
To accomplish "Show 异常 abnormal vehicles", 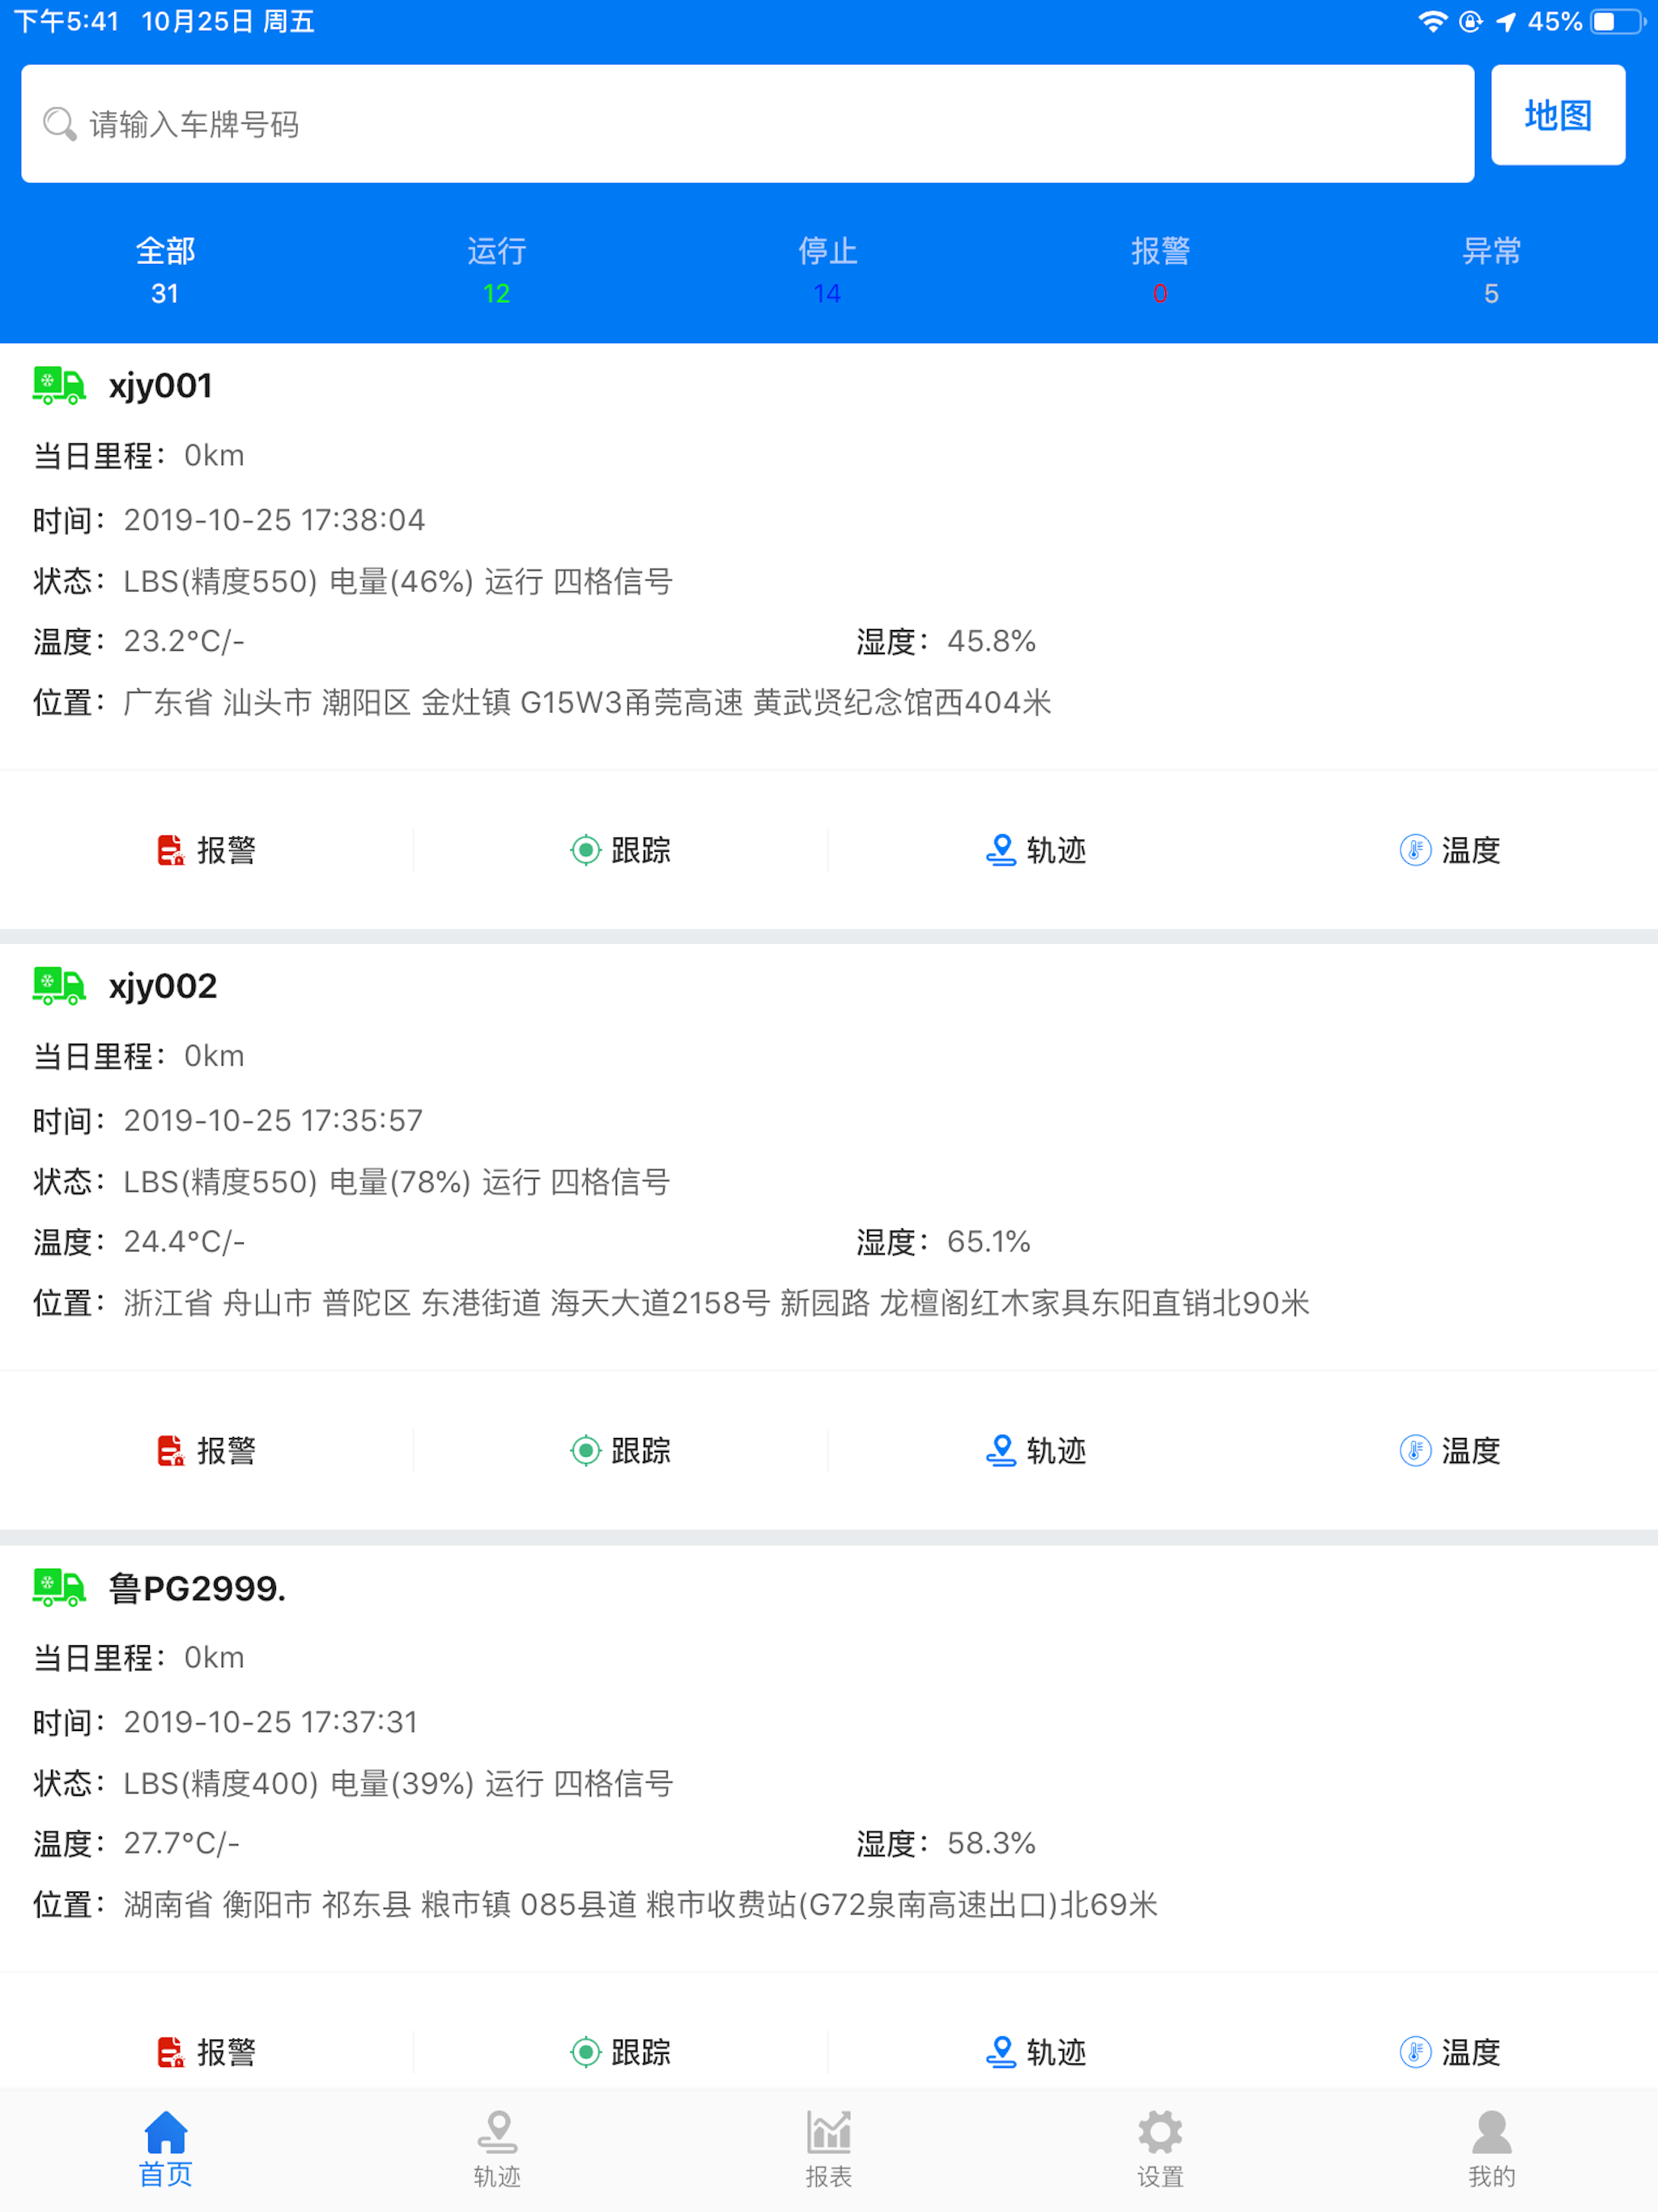I will (1491, 270).
